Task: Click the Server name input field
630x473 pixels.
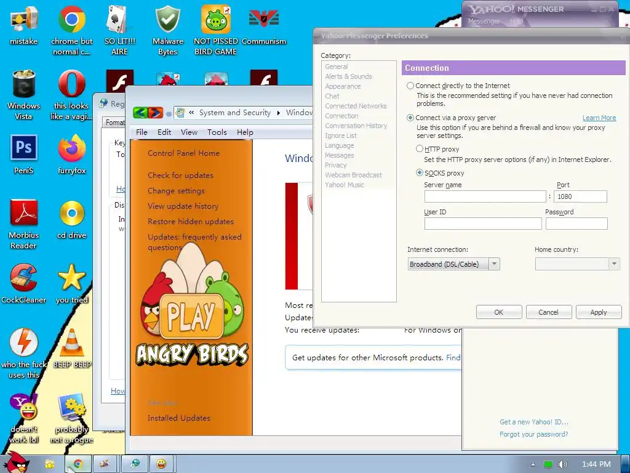Action: [485, 196]
